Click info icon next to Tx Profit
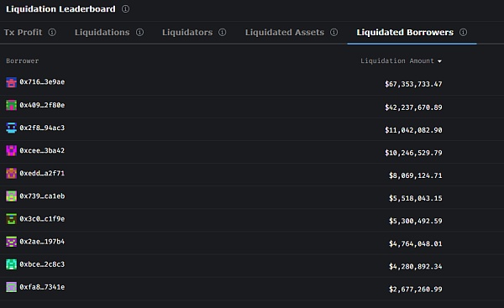This screenshot has width=504, height=308. click(52, 32)
